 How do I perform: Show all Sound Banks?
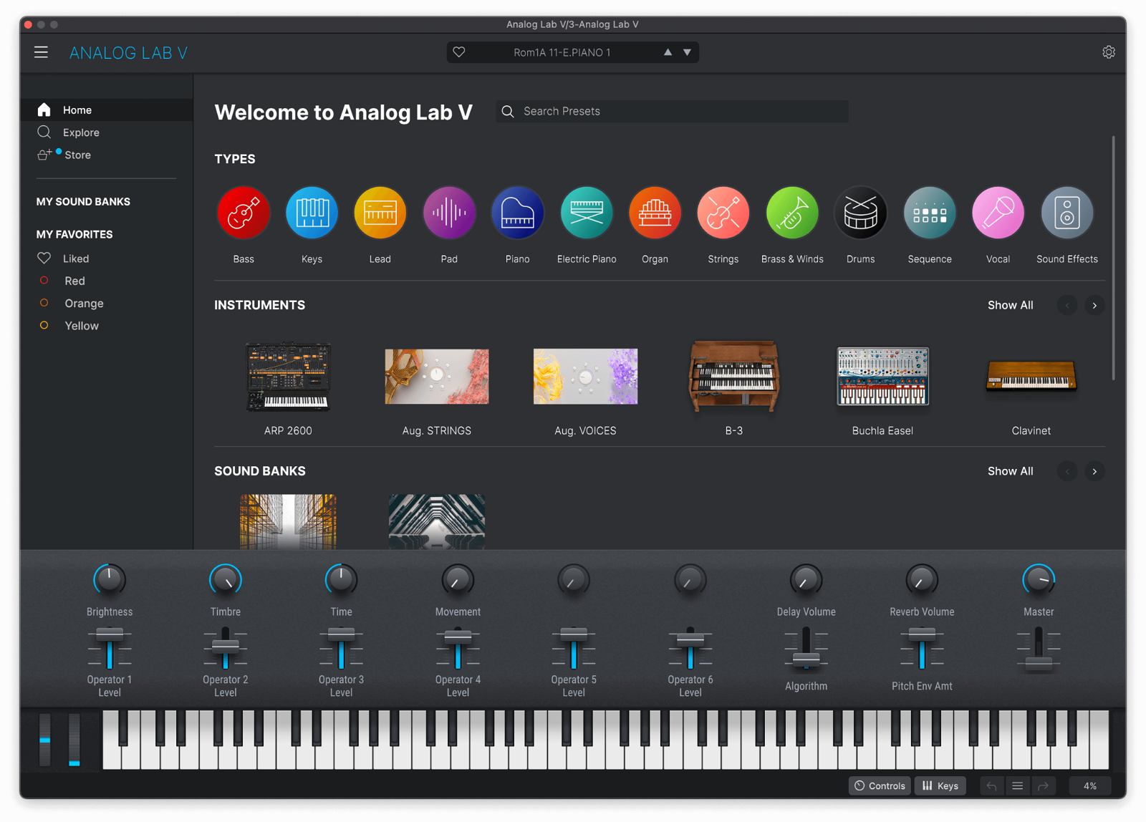point(1010,471)
